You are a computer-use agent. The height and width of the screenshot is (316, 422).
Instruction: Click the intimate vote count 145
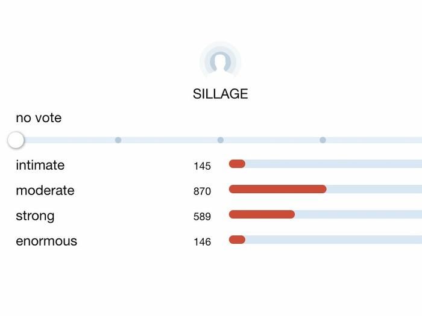pyautogui.click(x=202, y=166)
